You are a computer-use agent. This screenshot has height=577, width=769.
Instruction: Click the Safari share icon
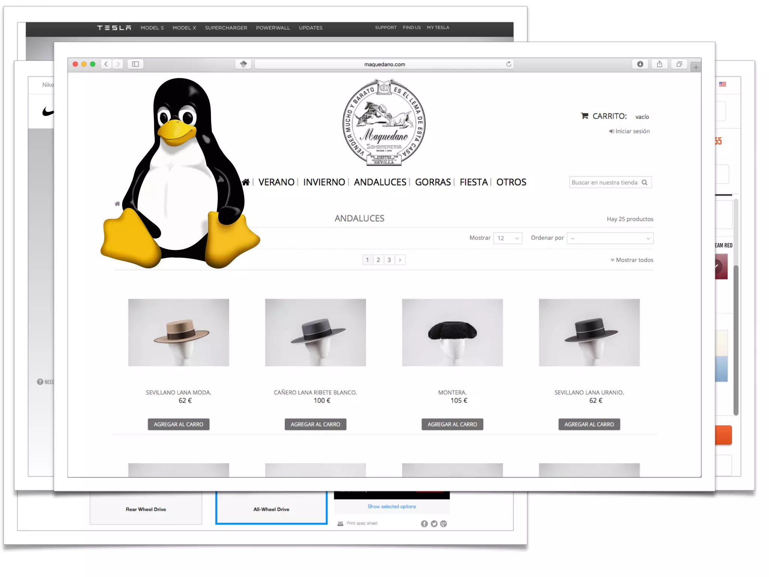coord(659,64)
